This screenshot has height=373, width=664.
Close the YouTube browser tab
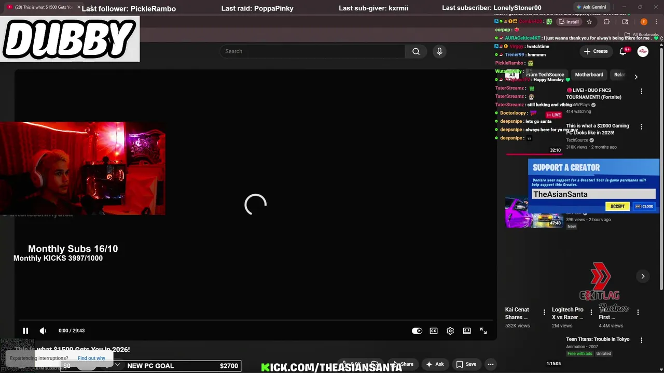[x=79, y=7]
